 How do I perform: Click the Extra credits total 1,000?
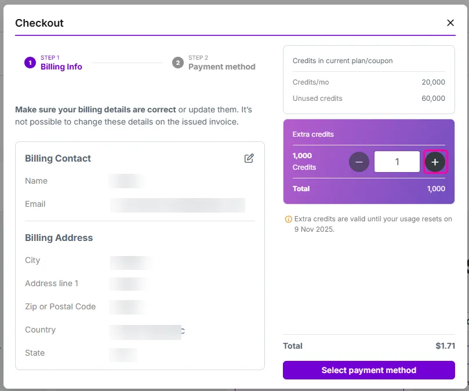pos(436,189)
